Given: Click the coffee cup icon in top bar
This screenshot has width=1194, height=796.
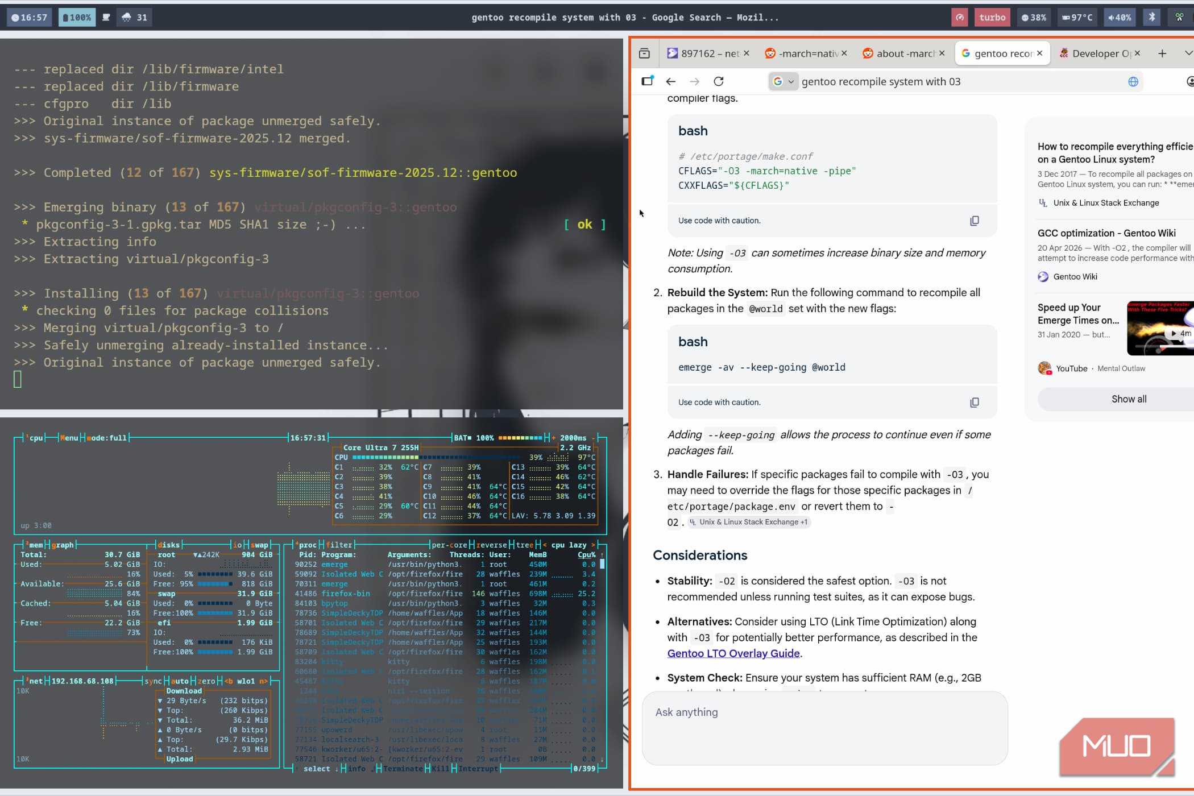Looking at the screenshot, I should tap(106, 17).
